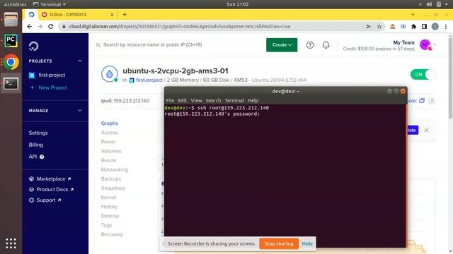This screenshot has width=453, height=254.
Task: Open Billing in sidebar
Action: 36,145
